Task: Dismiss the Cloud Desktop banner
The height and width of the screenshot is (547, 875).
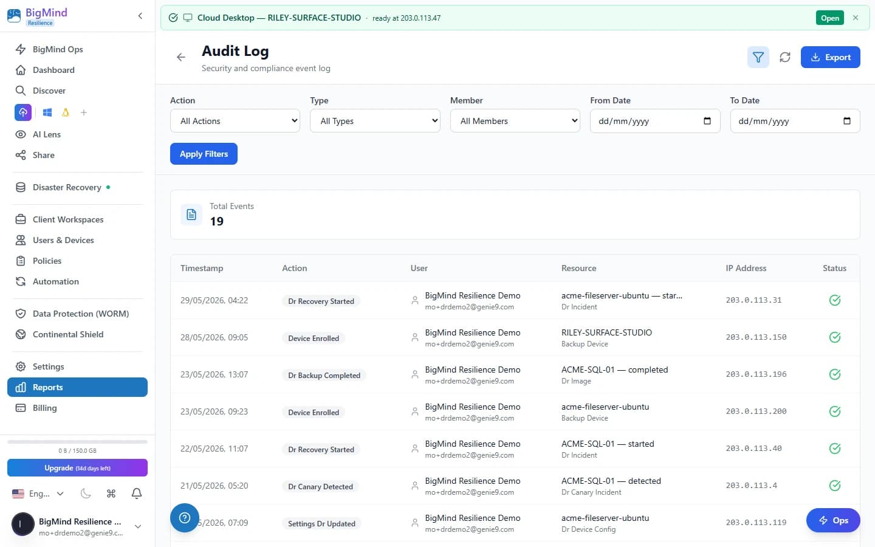Action: click(x=856, y=18)
